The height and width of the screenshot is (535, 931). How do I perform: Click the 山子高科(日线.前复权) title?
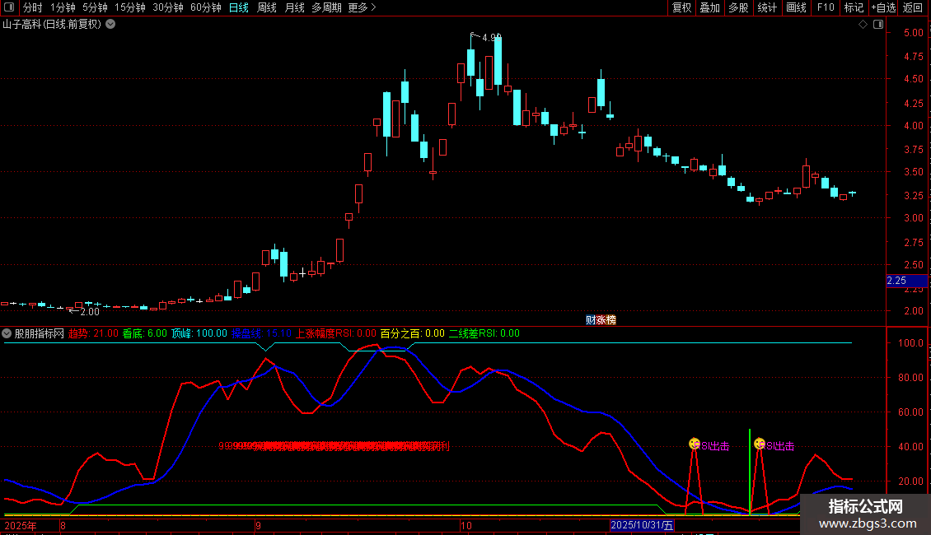click(52, 25)
